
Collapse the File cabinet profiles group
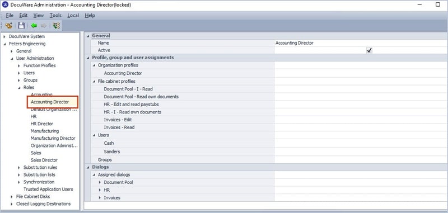coord(94,82)
